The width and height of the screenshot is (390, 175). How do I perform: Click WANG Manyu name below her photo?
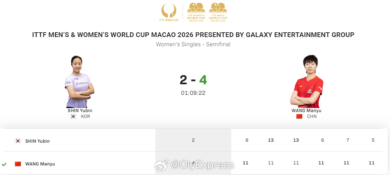click(306, 110)
